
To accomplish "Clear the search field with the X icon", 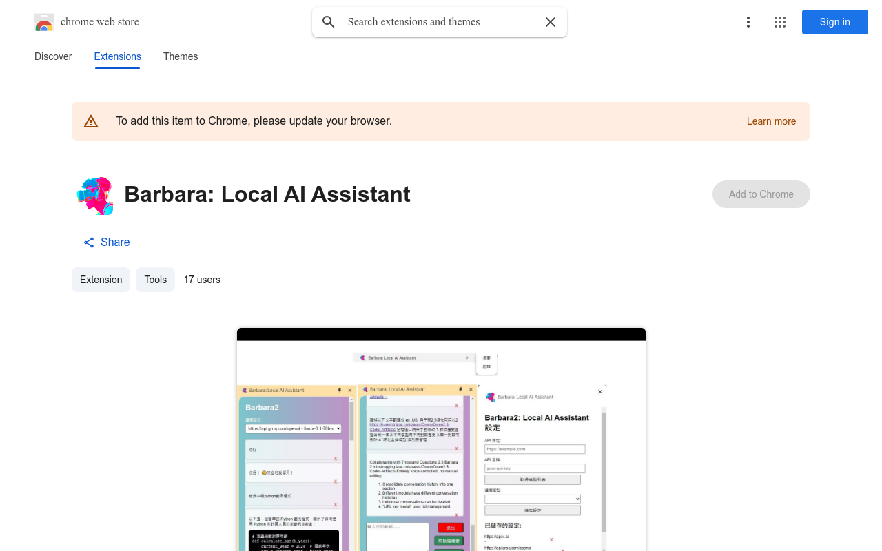I will coord(550,22).
